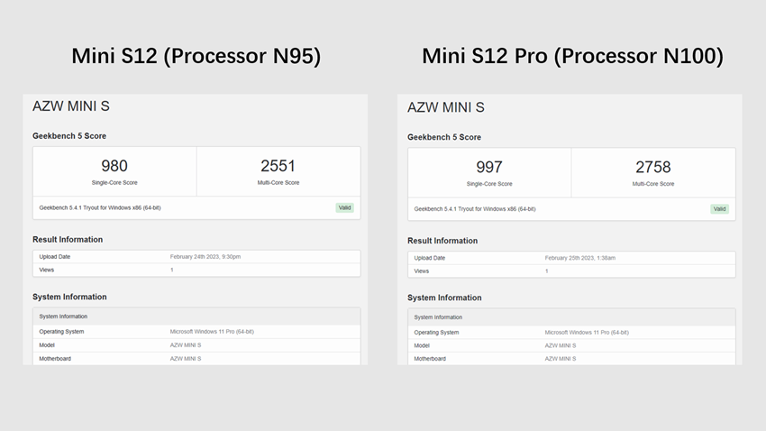Viewport: 766px width, 431px height.
Task: Click Result Information heading in right panel
Action: (x=442, y=241)
